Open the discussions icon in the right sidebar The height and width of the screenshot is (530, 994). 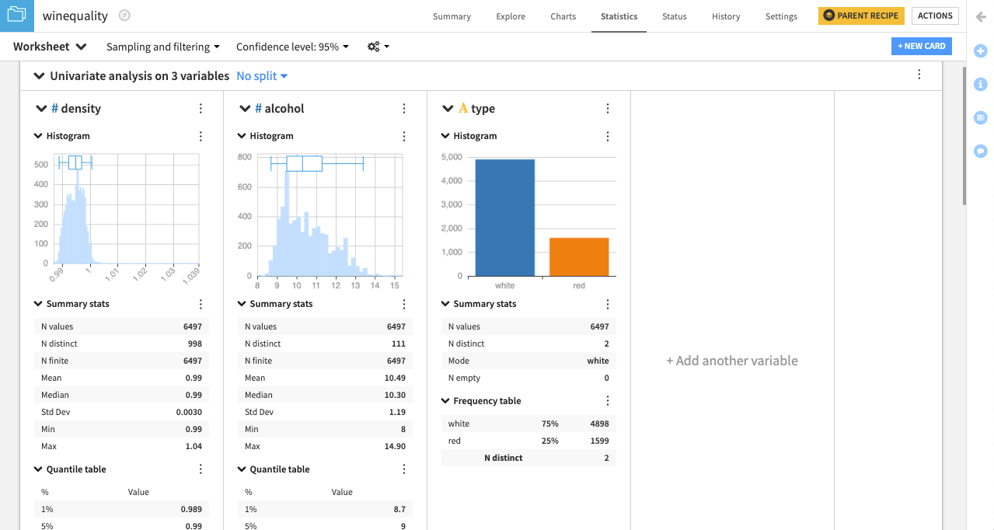point(980,151)
